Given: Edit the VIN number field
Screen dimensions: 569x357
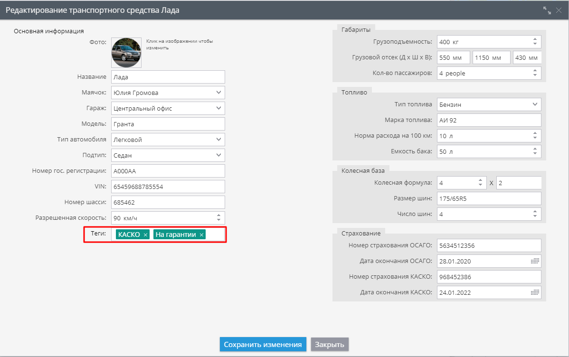Looking at the screenshot, I should pos(168,187).
